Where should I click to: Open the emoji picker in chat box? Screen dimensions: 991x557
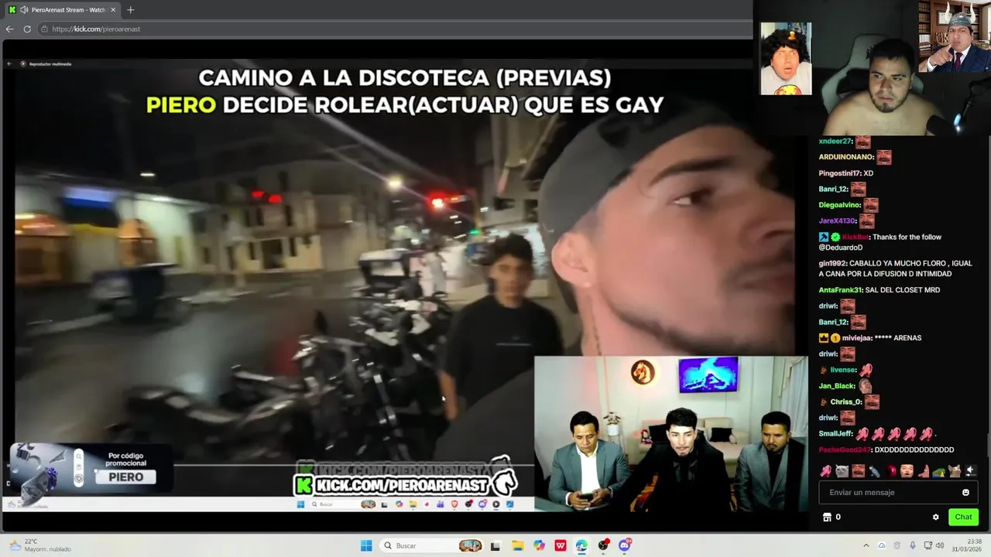(x=965, y=492)
